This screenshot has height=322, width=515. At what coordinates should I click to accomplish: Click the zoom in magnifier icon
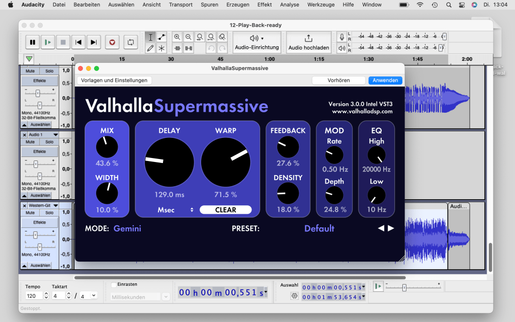point(177,37)
